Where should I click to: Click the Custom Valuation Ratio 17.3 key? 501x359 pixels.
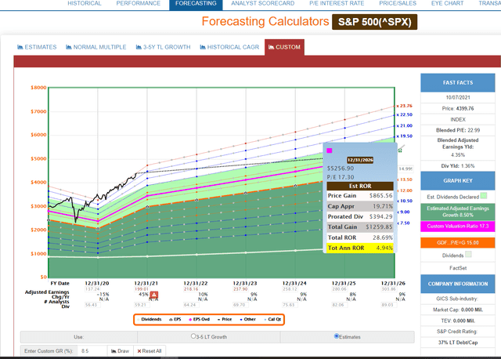457,227
